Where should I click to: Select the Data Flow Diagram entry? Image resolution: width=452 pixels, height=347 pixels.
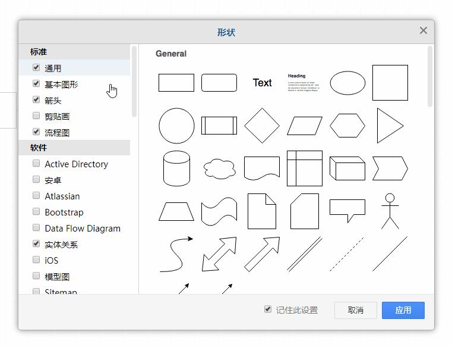83,228
